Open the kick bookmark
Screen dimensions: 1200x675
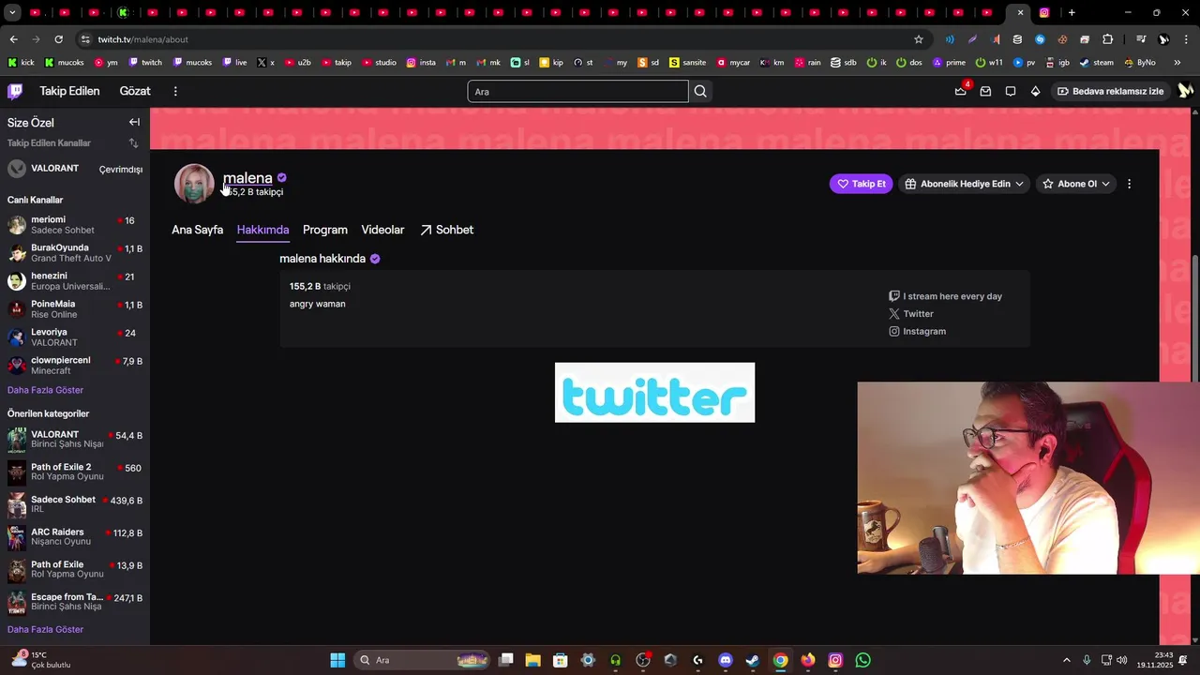point(21,63)
